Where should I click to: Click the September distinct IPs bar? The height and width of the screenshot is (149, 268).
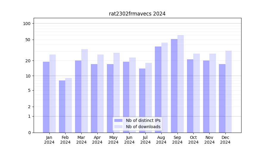[174, 86]
